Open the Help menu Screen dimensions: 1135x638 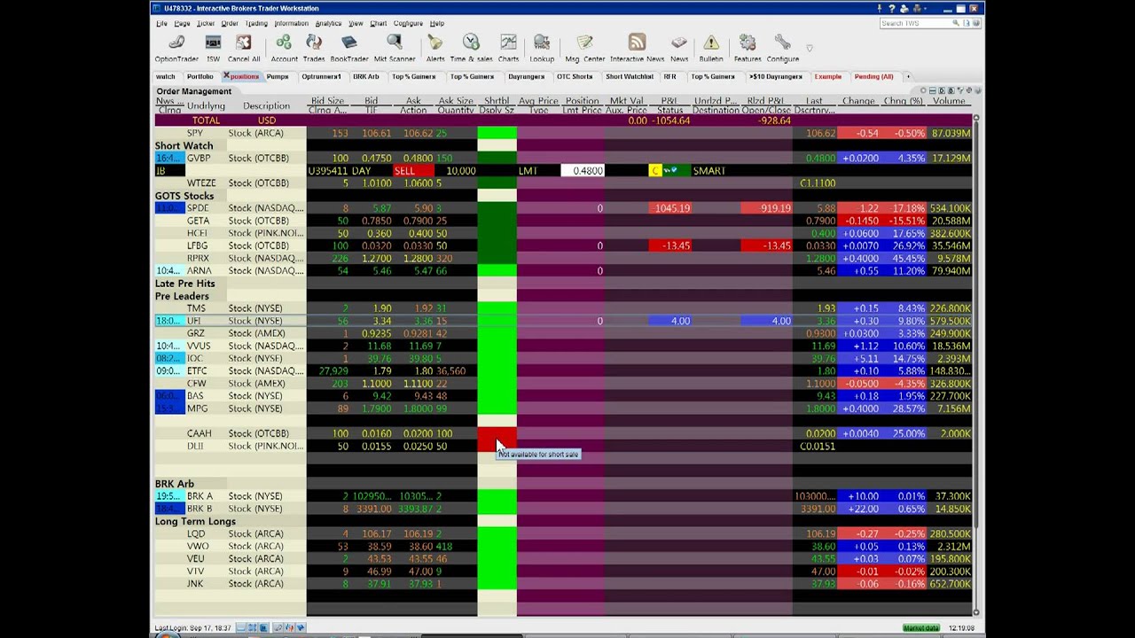coord(437,23)
